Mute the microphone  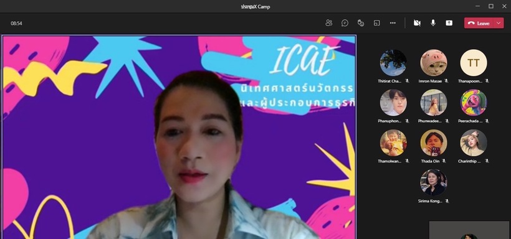(432, 23)
